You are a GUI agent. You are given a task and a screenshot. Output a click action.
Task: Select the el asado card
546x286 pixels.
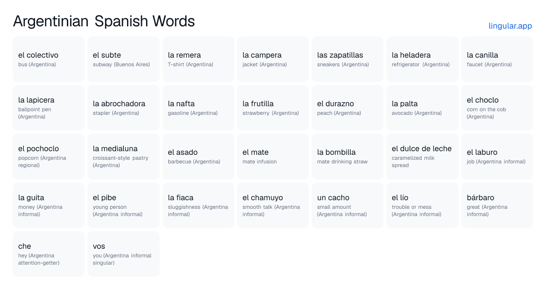(198, 157)
